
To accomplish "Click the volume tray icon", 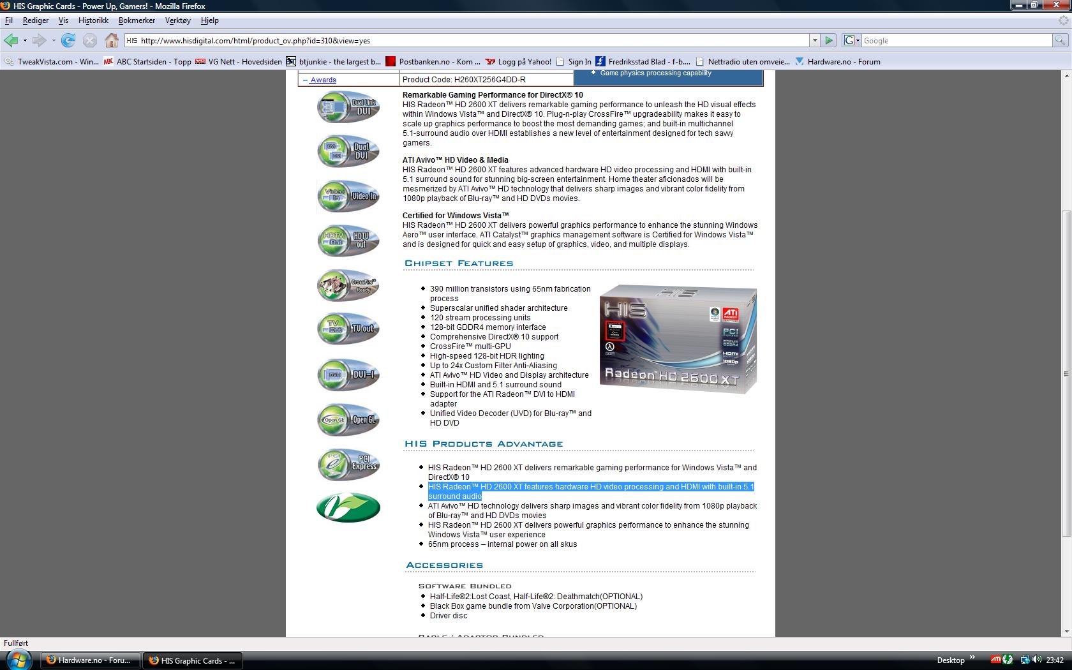I will click(x=1036, y=660).
